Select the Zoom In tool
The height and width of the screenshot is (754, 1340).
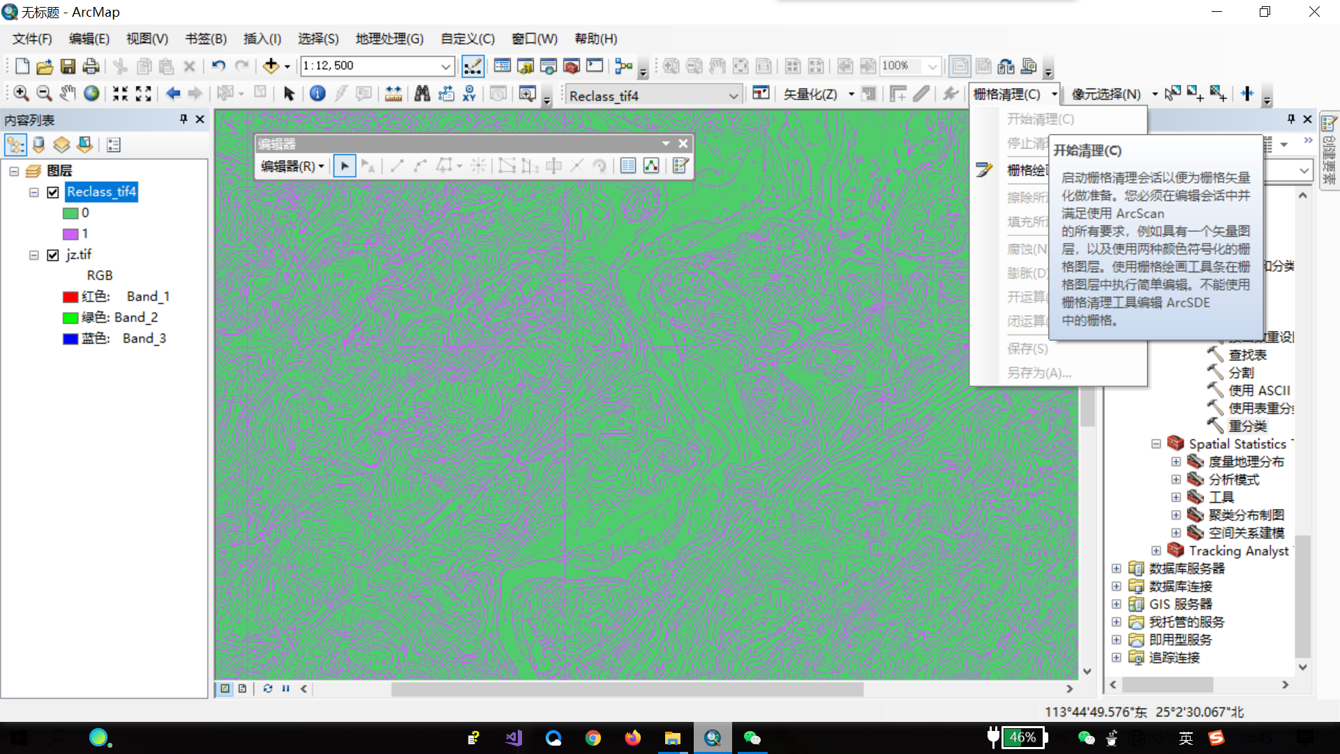pos(21,94)
